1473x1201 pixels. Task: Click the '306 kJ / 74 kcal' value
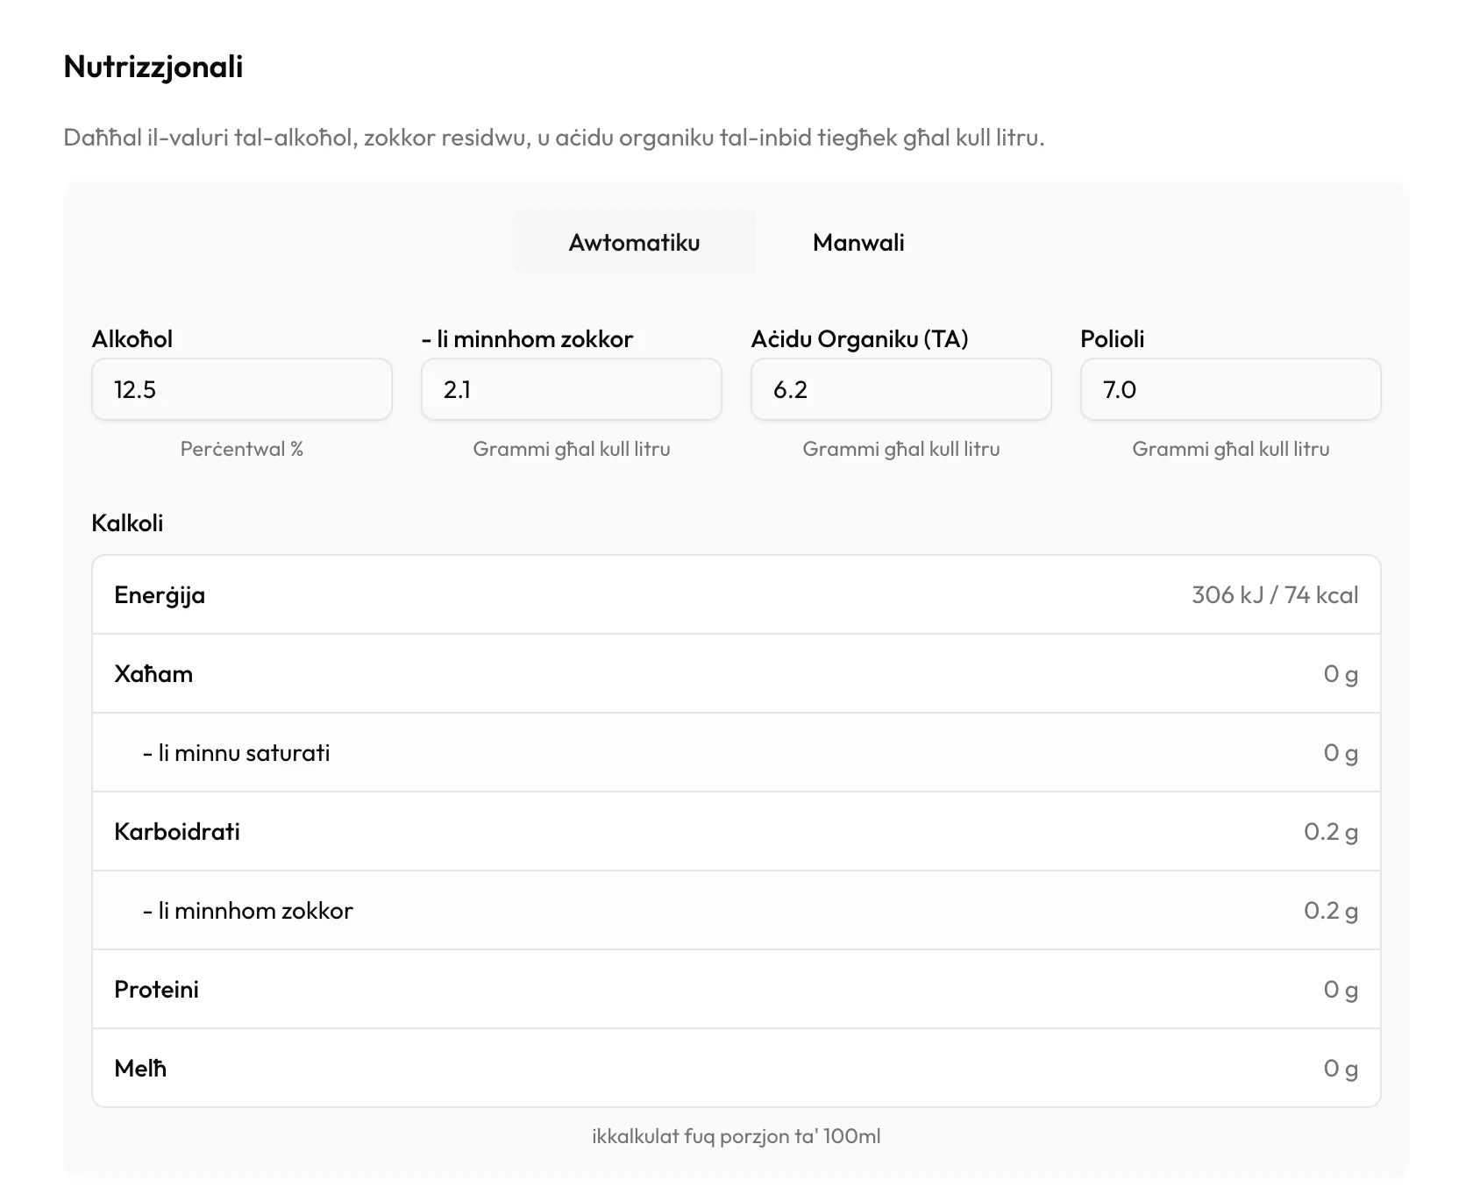click(1275, 595)
